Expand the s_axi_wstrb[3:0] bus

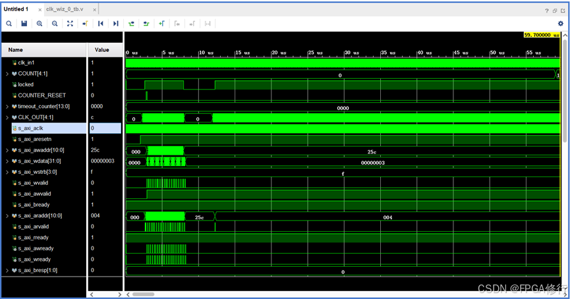click(7, 172)
